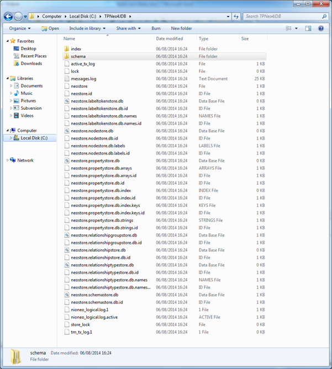Viewport: 332px width, 369px height.
Task: Click the messages.log document icon
Action: [67, 79]
